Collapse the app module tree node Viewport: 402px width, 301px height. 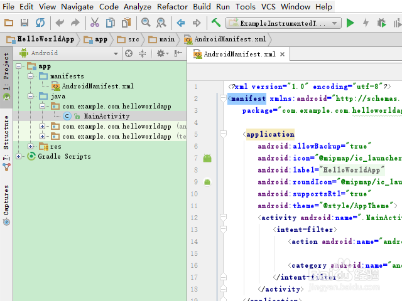(18, 66)
